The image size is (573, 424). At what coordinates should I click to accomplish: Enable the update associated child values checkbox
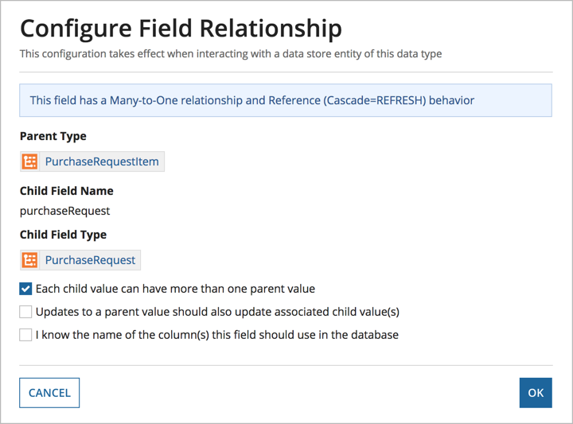[x=26, y=312]
